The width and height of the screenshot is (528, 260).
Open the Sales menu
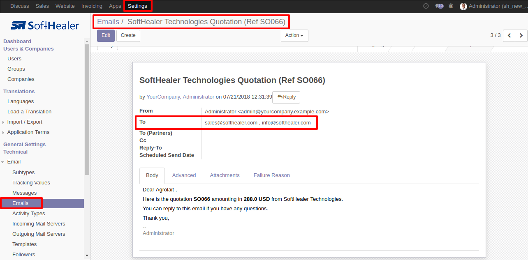[x=42, y=6]
